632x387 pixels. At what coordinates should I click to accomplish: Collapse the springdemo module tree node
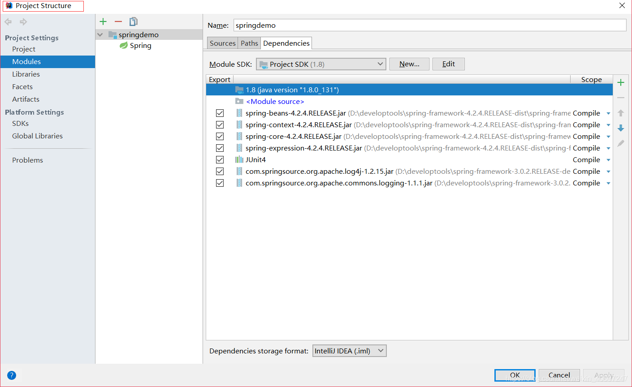click(100, 34)
